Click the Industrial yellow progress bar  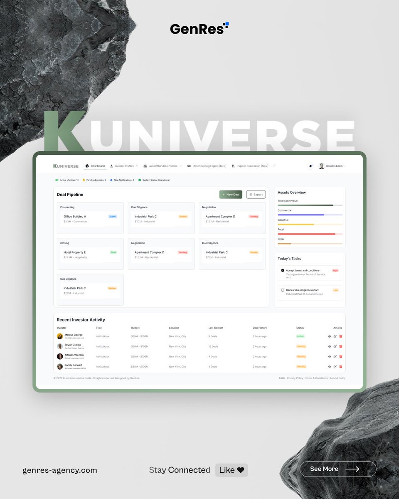(310, 224)
